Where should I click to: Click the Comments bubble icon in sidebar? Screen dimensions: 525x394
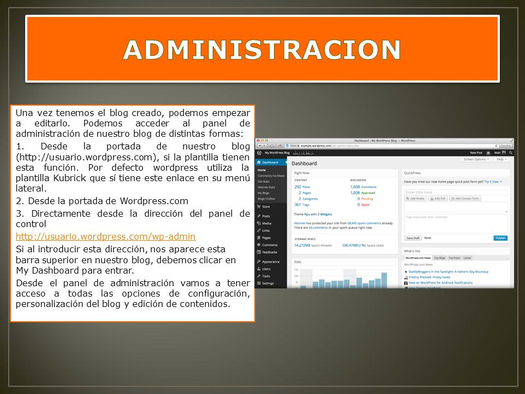pos(259,245)
